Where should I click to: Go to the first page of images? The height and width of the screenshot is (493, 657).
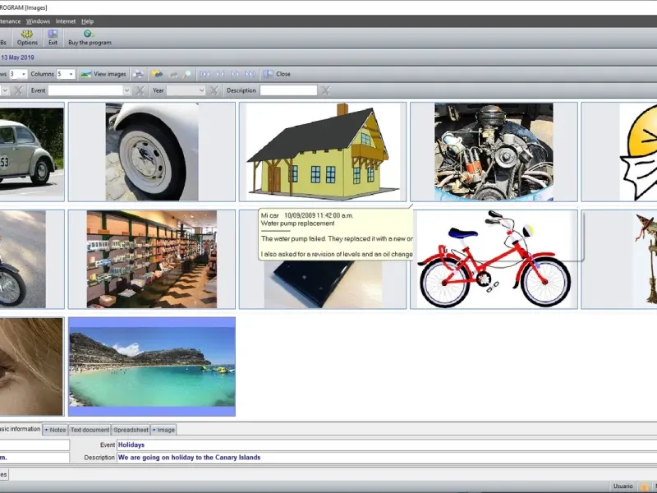pyautogui.click(x=204, y=74)
